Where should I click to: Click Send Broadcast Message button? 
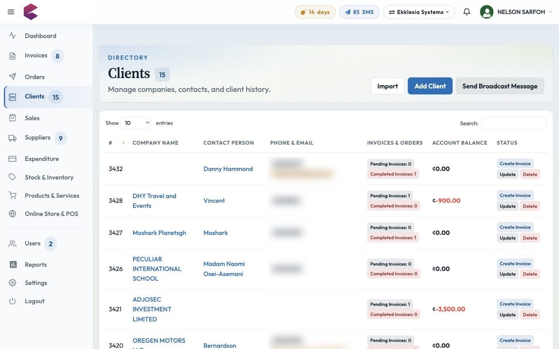pyautogui.click(x=500, y=86)
